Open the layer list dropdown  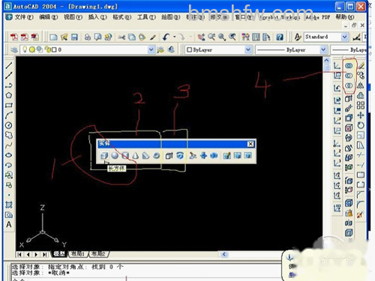click(x=151, y=49)
